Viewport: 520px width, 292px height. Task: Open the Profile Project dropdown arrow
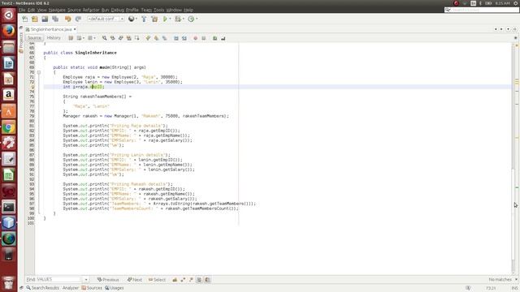(x=197, y=19)
